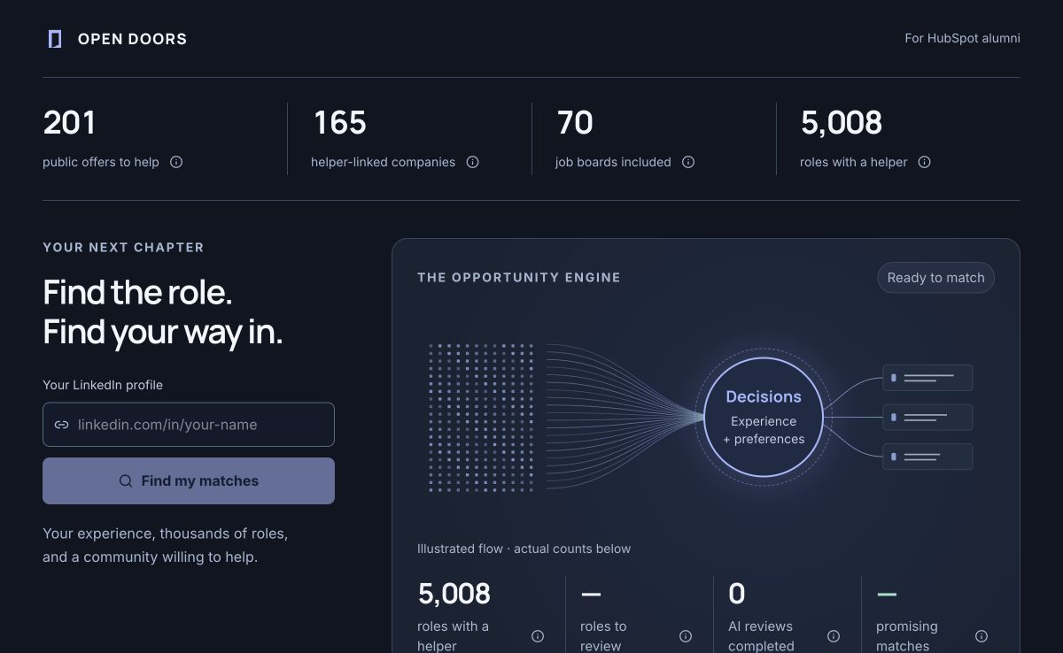Click the OPEN DOORS brand name
This screenshot has height=653, width=1063.
pyautogui.click(x=133, y=39)
